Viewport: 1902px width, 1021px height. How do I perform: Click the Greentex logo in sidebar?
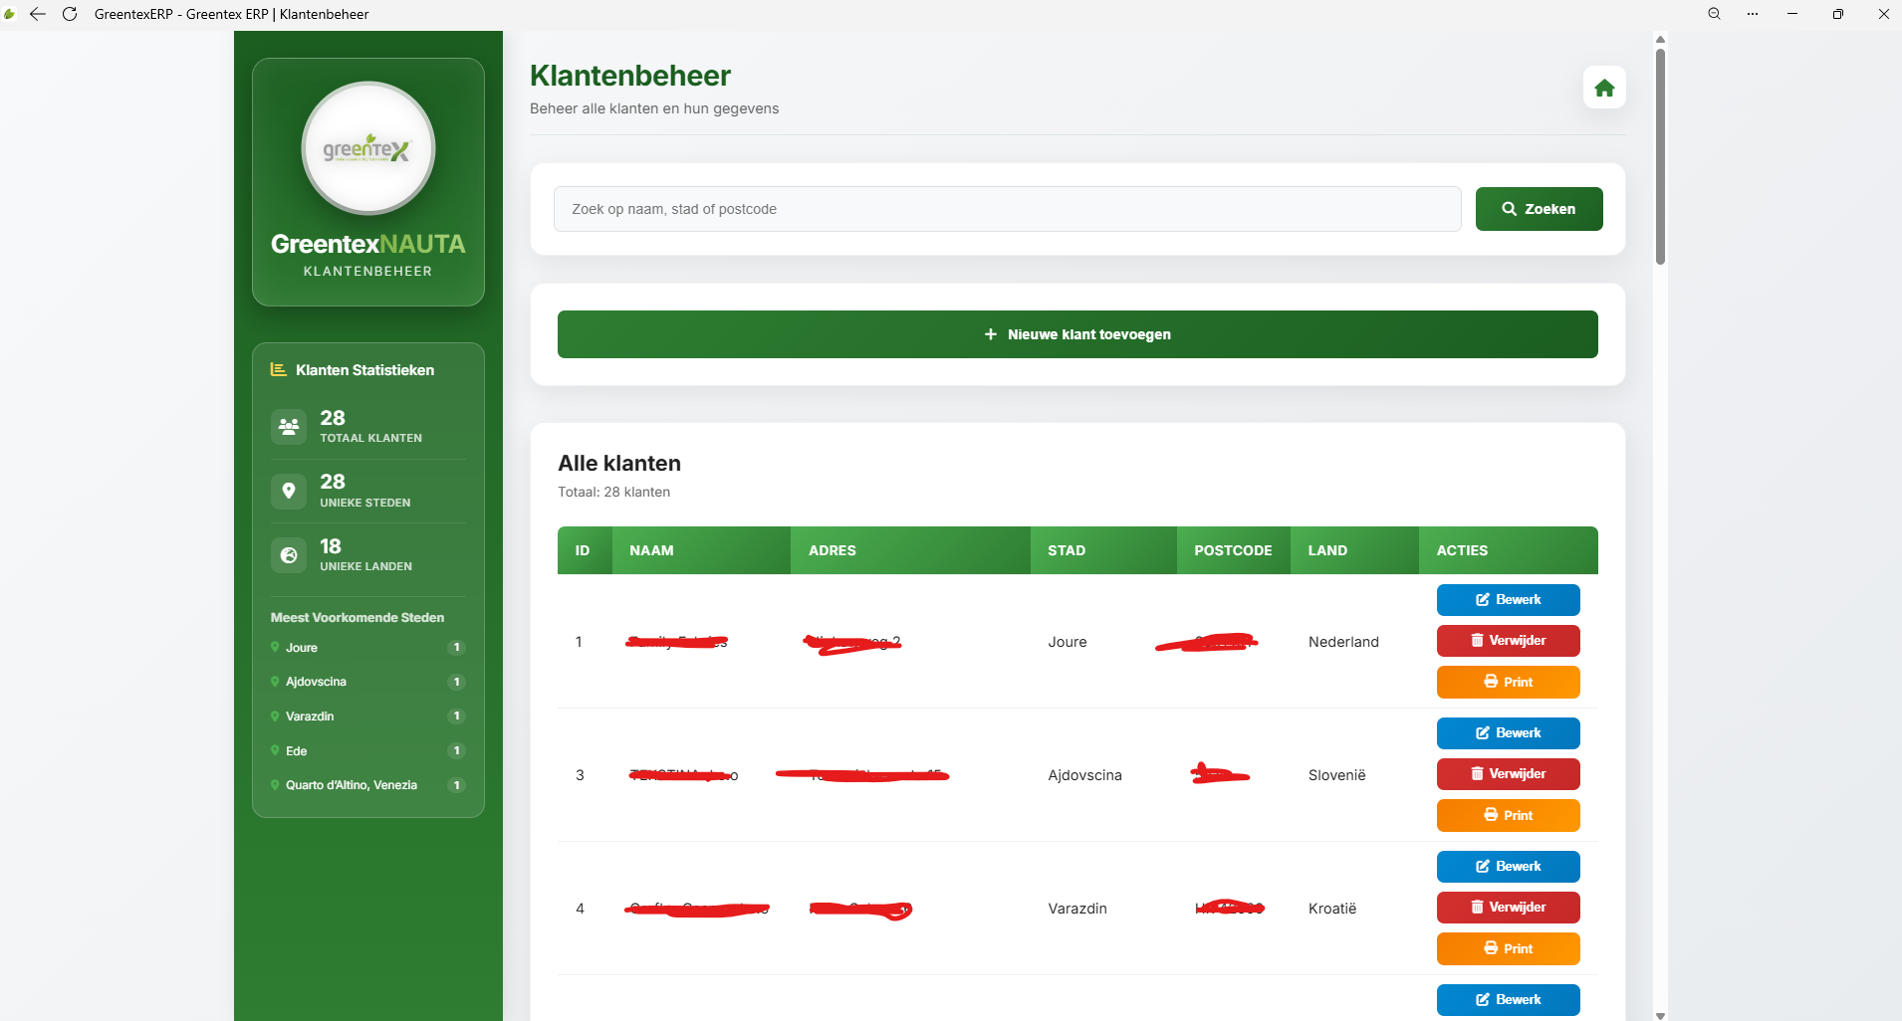tap(368, 148)
